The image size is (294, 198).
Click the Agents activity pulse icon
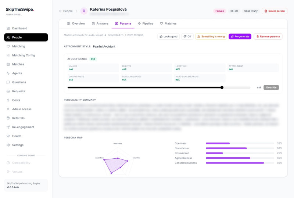pos(8,73)
